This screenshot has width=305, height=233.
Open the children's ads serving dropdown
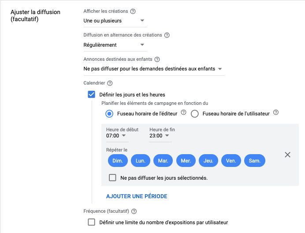point(154,69)
